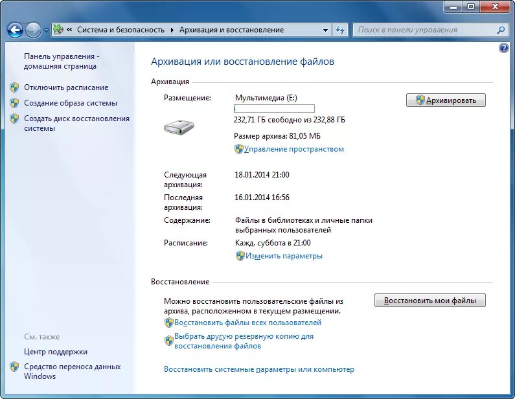The height and width of the screenshot is (399, 515).
Task: Open the 'Изменить параметры' link
Action: [x=284, y=256]
